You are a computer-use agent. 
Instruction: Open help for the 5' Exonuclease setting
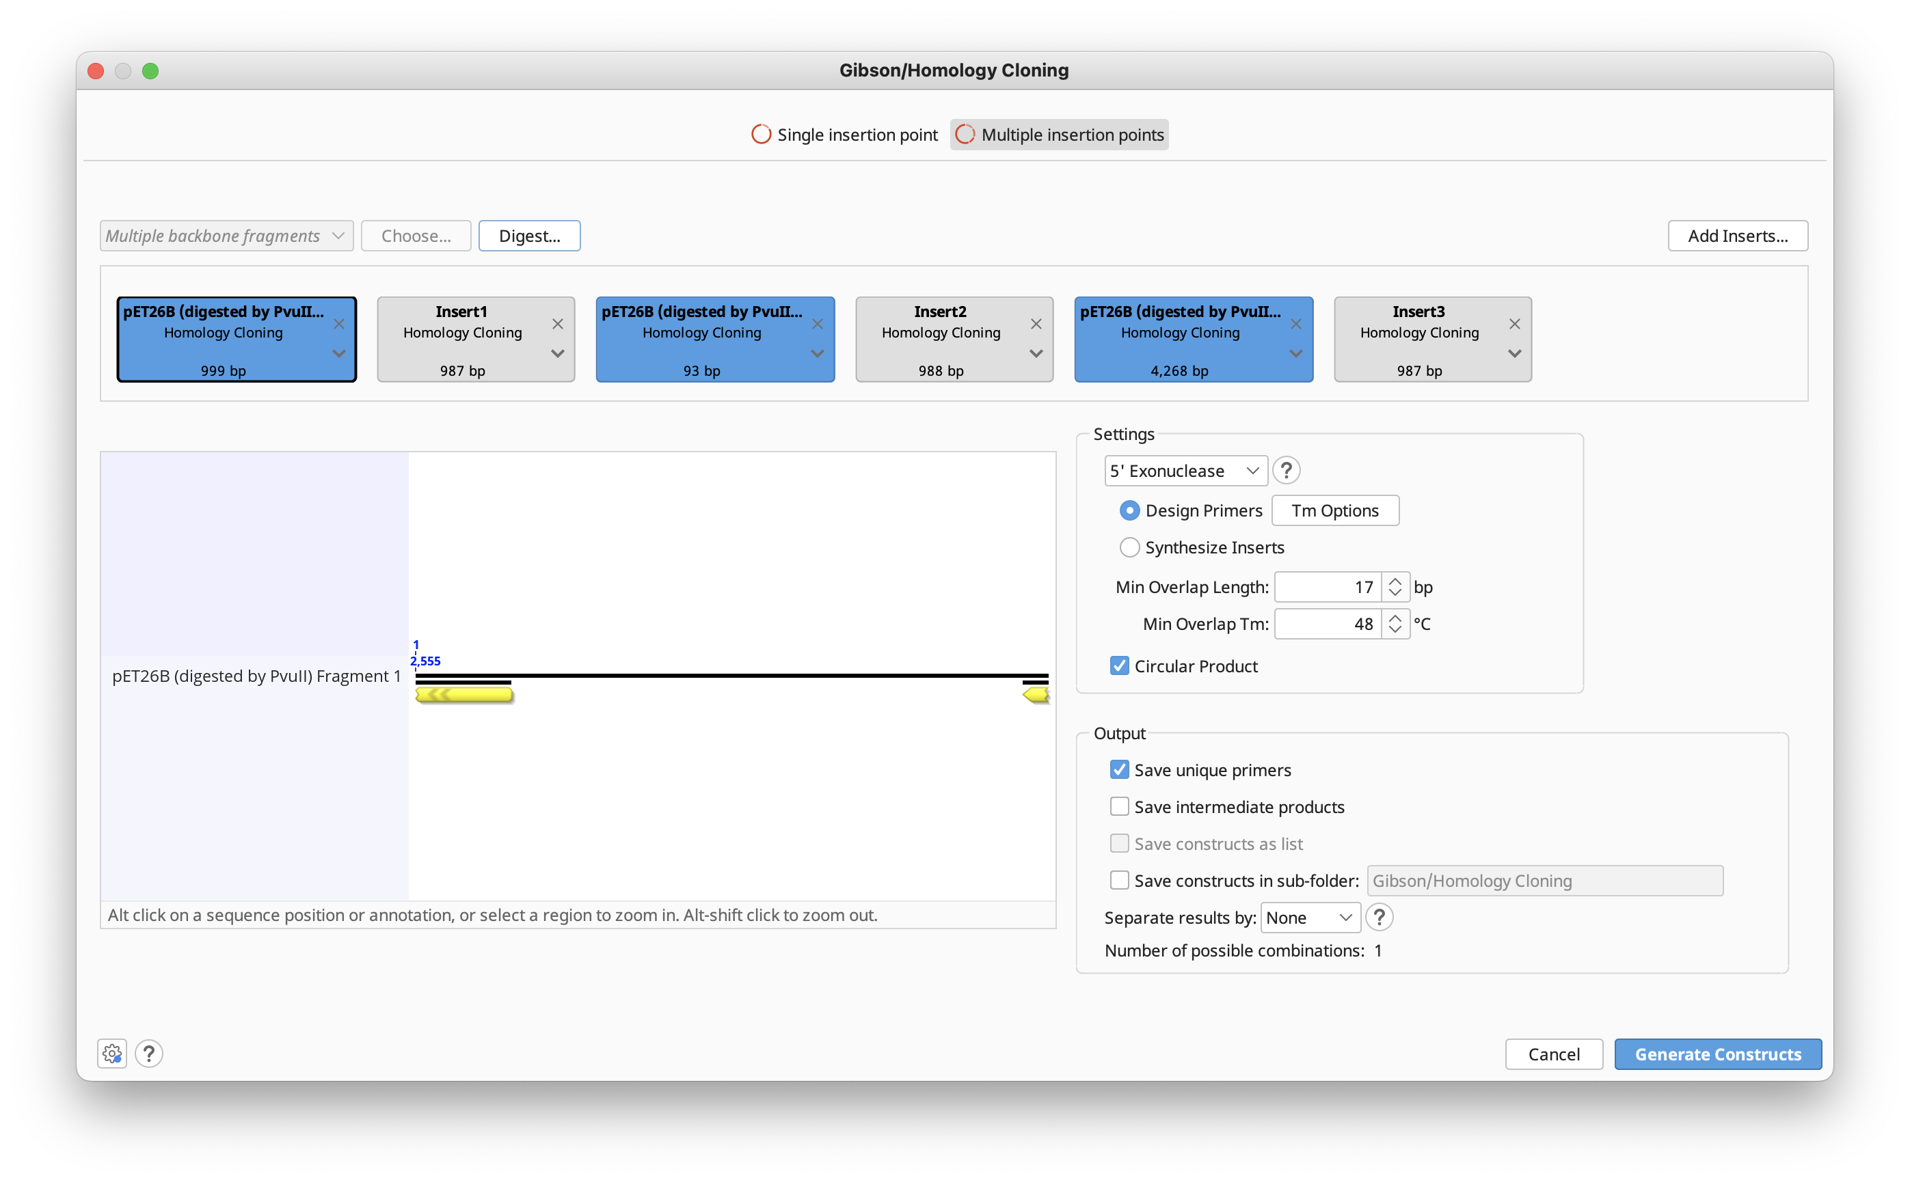click(1286, 471)
